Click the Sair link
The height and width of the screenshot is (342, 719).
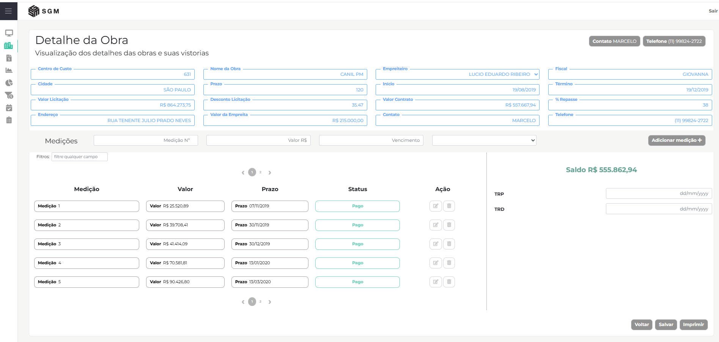coord(713,11)
